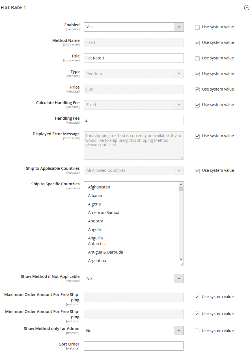Open Show Method only for Admin dropdown
This screenshot has width=252, height=356.
133,331
